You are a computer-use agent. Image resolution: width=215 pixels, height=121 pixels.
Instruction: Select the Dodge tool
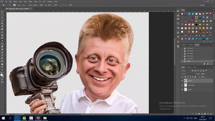(x=2, y=49)
